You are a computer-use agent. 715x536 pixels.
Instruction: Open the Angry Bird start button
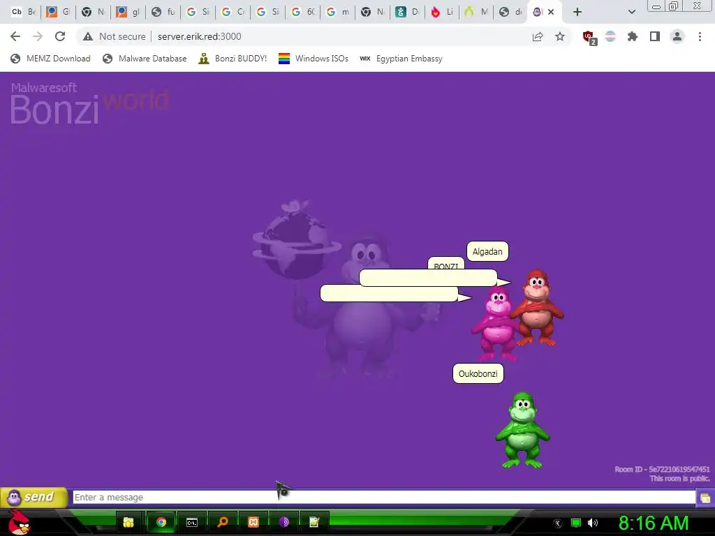click(x=19, y=522)
